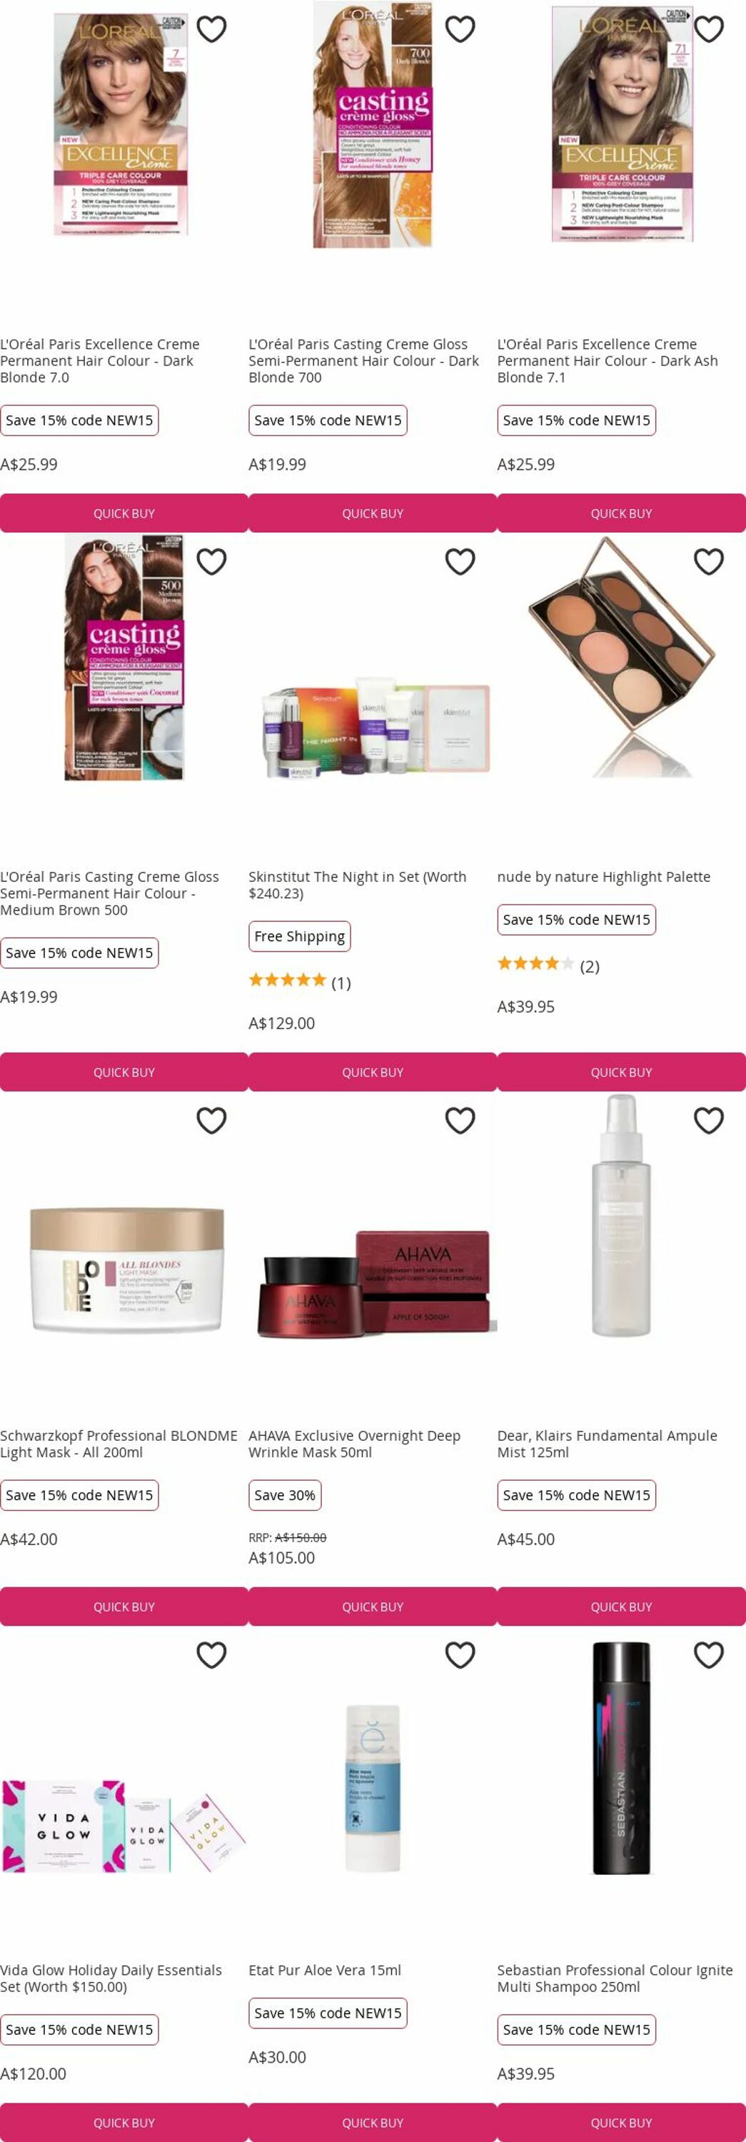Image resolution: width=746 pixels, height=2142 pixels.
Task: Add Excellence Creme Dark Blonde 7.0 to wishlist
Action: 211,29
